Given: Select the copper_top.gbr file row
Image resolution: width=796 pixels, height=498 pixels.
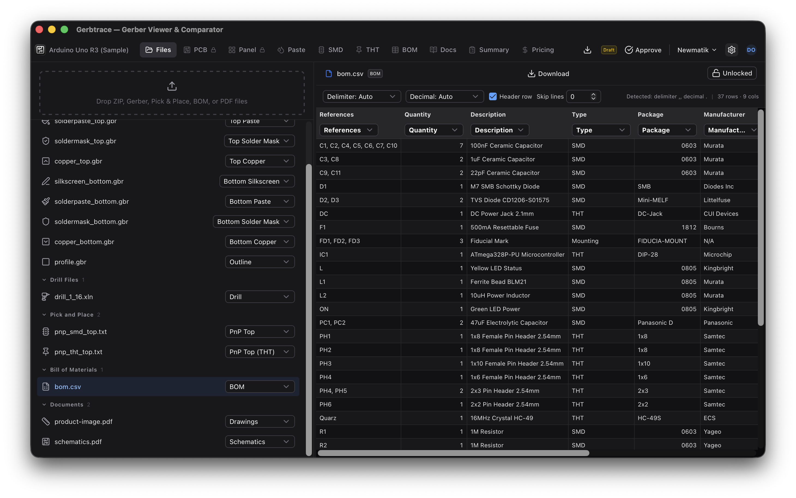Looking at the screenshot, I should click(168, 161).
